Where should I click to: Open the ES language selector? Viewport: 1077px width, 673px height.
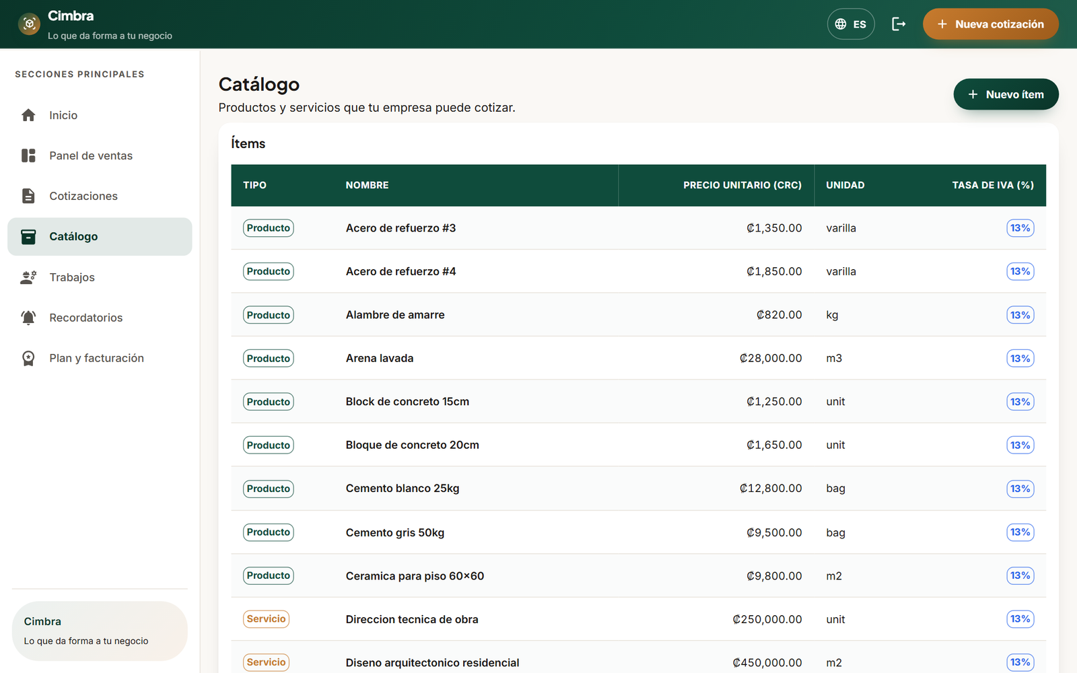coord(851,24)
